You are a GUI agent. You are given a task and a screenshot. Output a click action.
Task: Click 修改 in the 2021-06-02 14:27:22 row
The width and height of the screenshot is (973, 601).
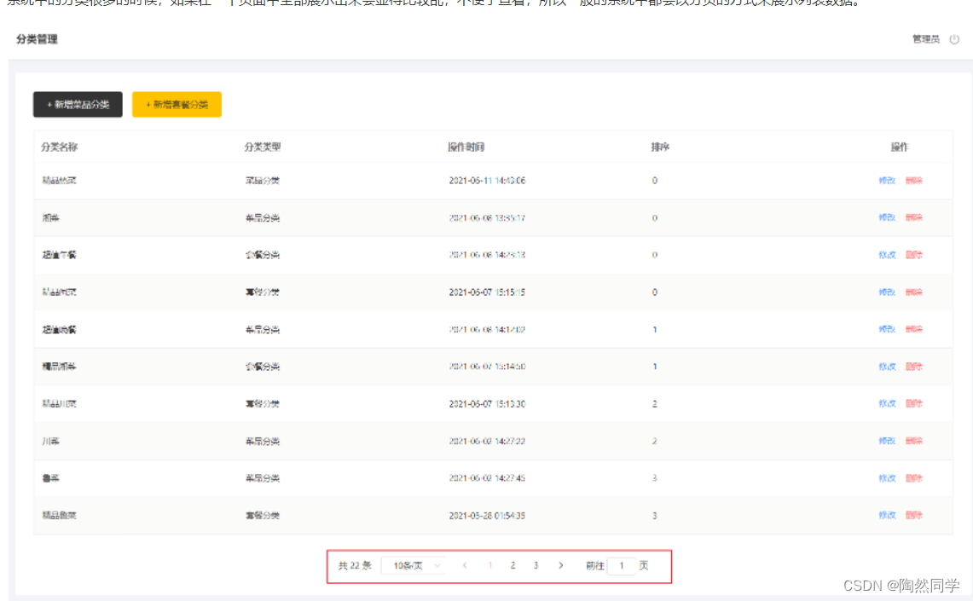click(x=887, y=441)
